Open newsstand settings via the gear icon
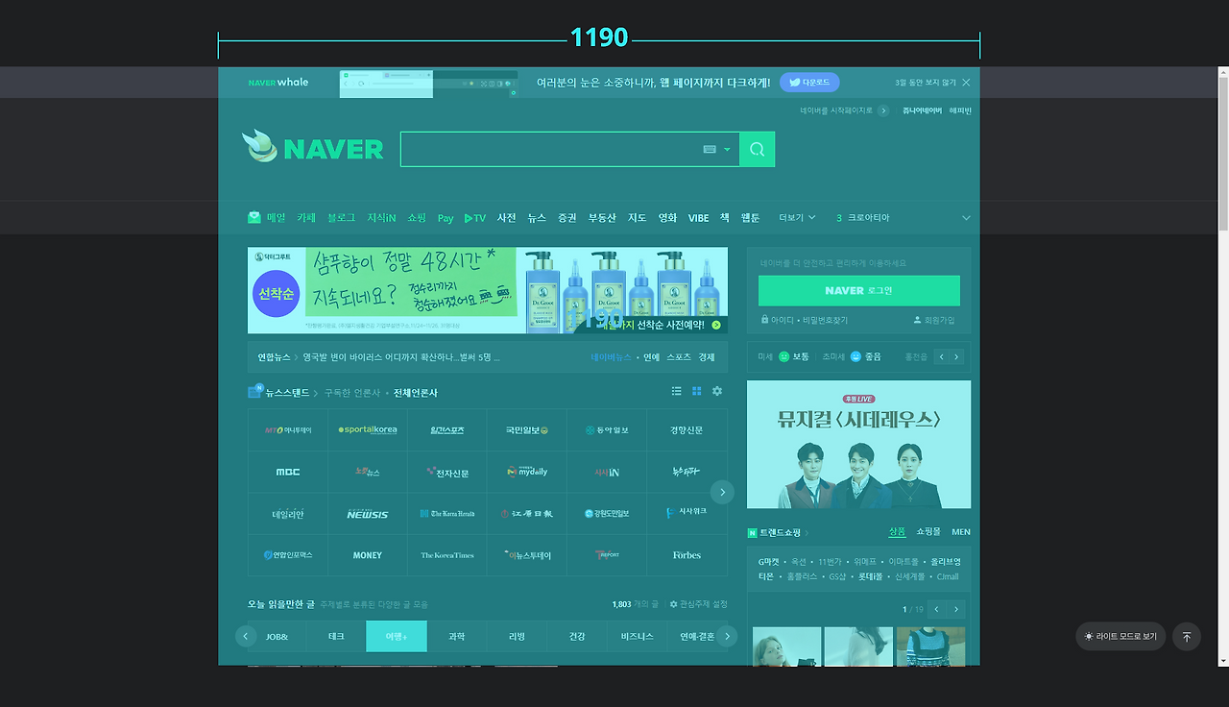The image size is (1229, 707). (x=716, y=391)
